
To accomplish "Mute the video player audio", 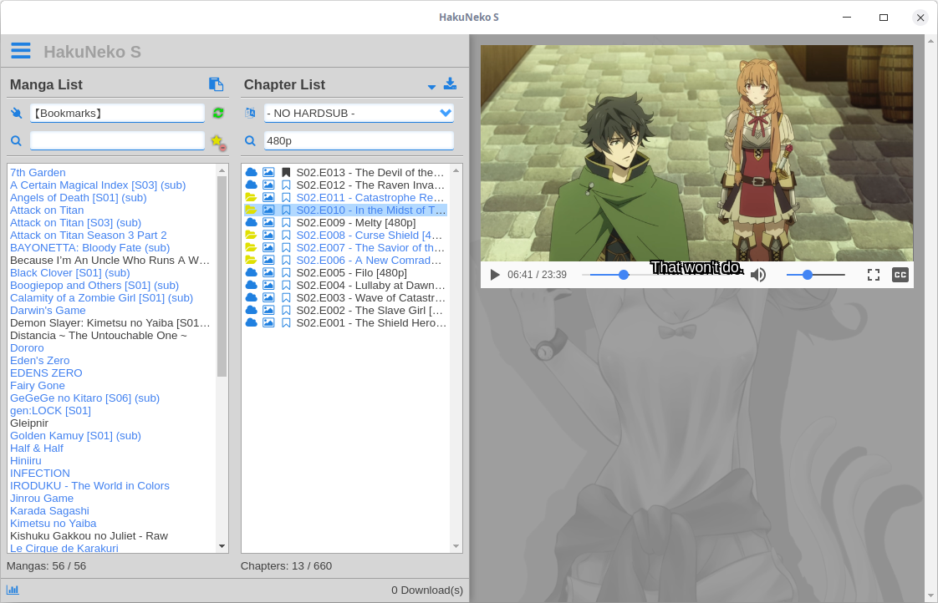I will point(759,274).
